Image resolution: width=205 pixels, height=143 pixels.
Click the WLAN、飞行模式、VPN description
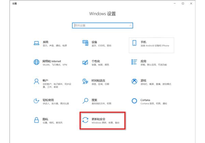point(55,65)
